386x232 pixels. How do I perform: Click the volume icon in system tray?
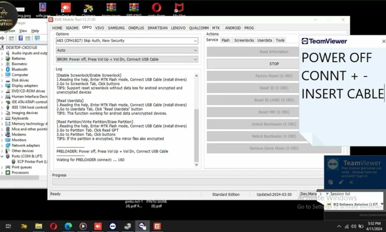(353, 226)
